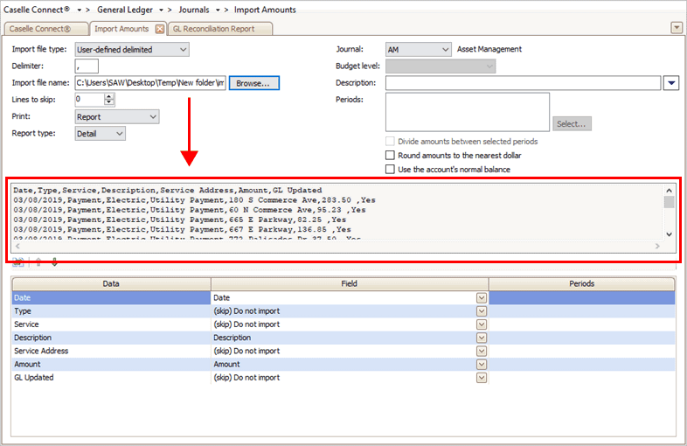
Task: Click the Delimiter input field
Action: (87, 66)
